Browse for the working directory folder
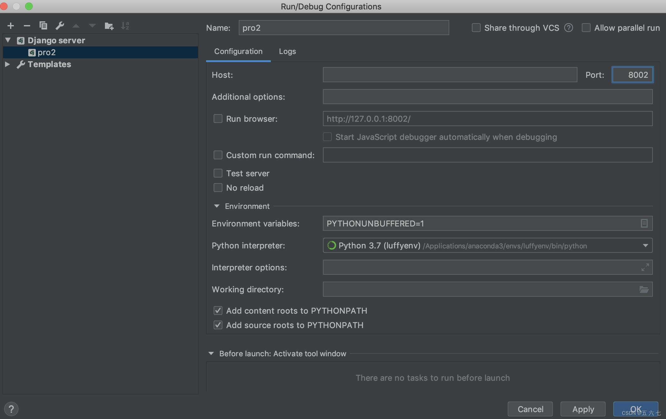666x419 pixels. tap(644, 289)
